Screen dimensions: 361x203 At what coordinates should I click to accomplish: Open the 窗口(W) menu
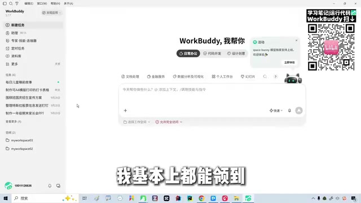(42, 3)
